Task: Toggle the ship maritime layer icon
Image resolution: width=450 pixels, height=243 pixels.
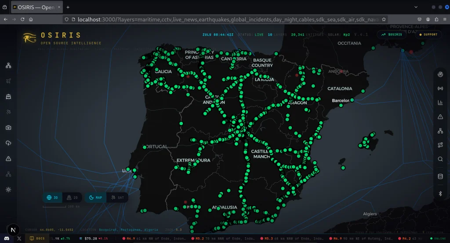Action: point(8,96)
